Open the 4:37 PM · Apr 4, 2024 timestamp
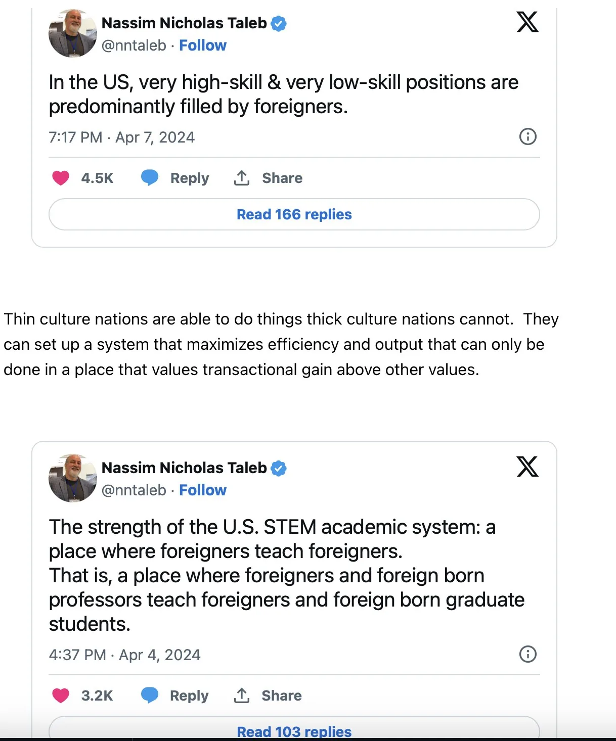The height and width of the screenshot is (741, 616). (x=124, y=655)
